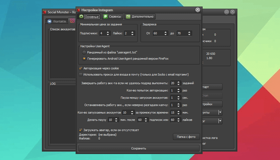280x160 pixels.
Task: Click Подписчики minimum price stepper arrows
Action: (108, 33)
